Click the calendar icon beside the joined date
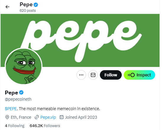Image resolution: width=164 pixels, height=130 pixels. 61,117
